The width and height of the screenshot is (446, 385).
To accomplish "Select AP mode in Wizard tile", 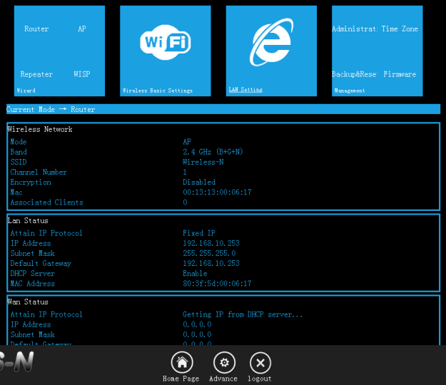I will click(82, 29).
